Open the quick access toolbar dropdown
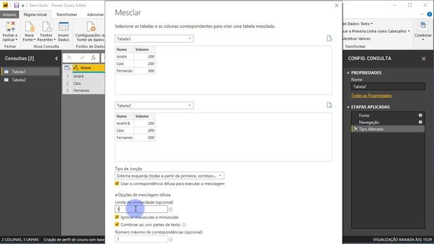434x244 pixels. tap(22, 5)
